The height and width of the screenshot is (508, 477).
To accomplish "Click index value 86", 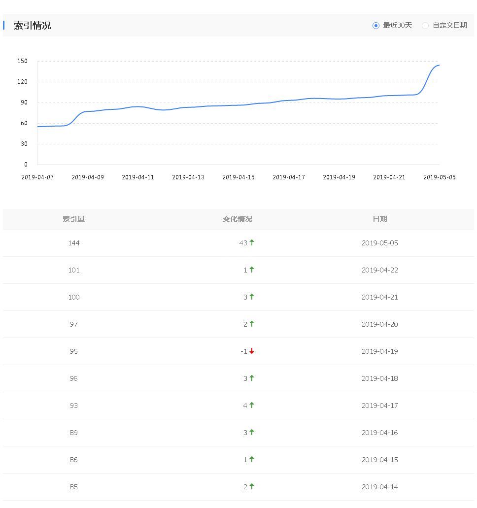I will point(73,460).
